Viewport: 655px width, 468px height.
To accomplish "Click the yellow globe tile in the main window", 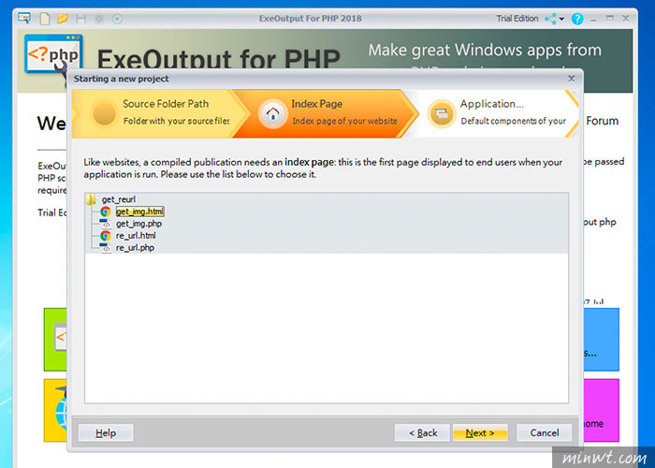I will click(x=55, y=410).
